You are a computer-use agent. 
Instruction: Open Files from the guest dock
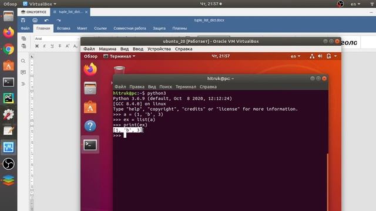pos(90,88)
